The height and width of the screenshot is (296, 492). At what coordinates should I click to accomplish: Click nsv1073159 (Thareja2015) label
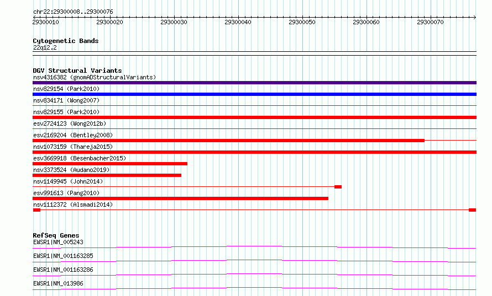[x=73, y=147]
